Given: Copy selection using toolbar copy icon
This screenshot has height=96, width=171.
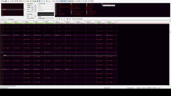Looking at the screenshot, I should [11, 1].
